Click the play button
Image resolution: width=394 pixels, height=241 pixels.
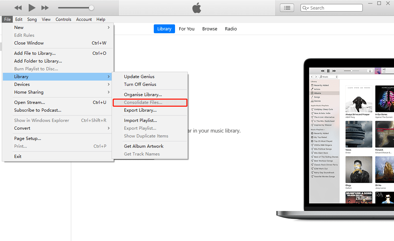[x=32, y=8]
